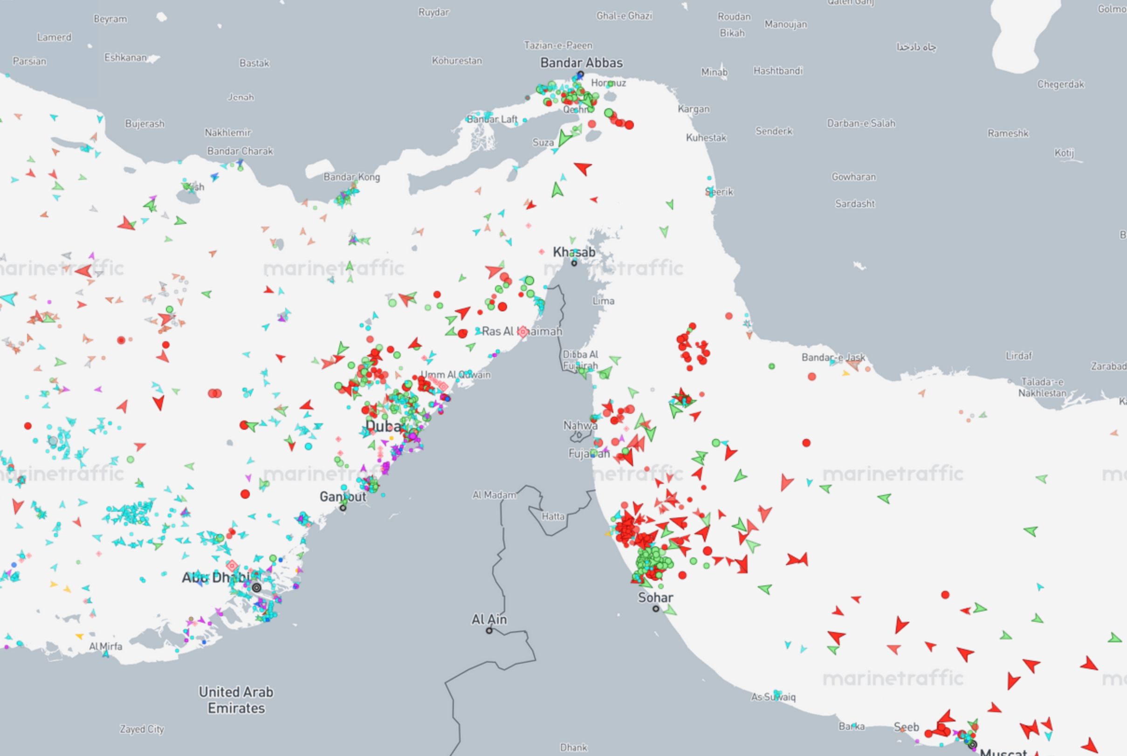1127x756 pixels.
Task: Click the 'Kohurestan' label
Action: pyautogui.click(x=457, y=61)
